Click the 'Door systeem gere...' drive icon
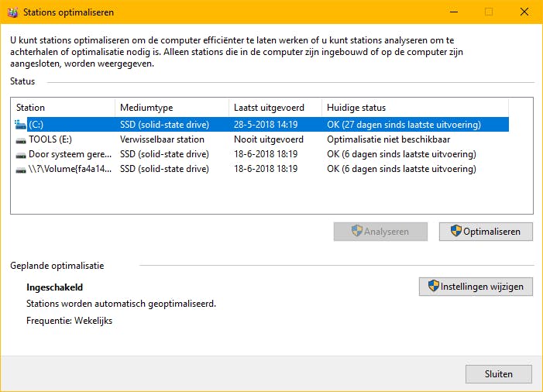The height and width of the screenshot is (392, 543). click(x=21, y=155)
